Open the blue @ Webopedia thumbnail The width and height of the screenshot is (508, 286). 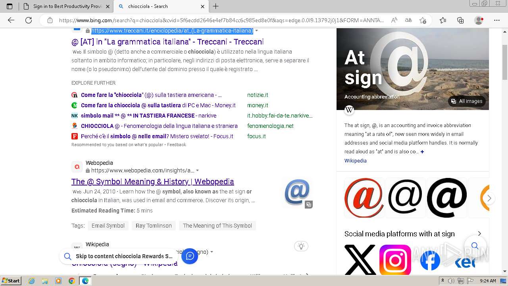point(297,193)
